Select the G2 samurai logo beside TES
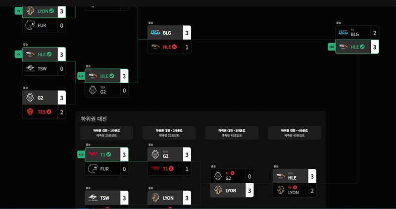Screen dimensions: 396x209 (30, 98)
